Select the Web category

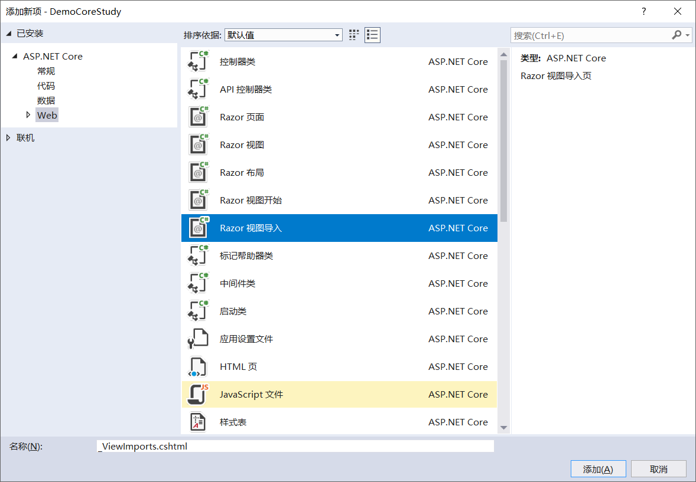[x=47, y=115]
